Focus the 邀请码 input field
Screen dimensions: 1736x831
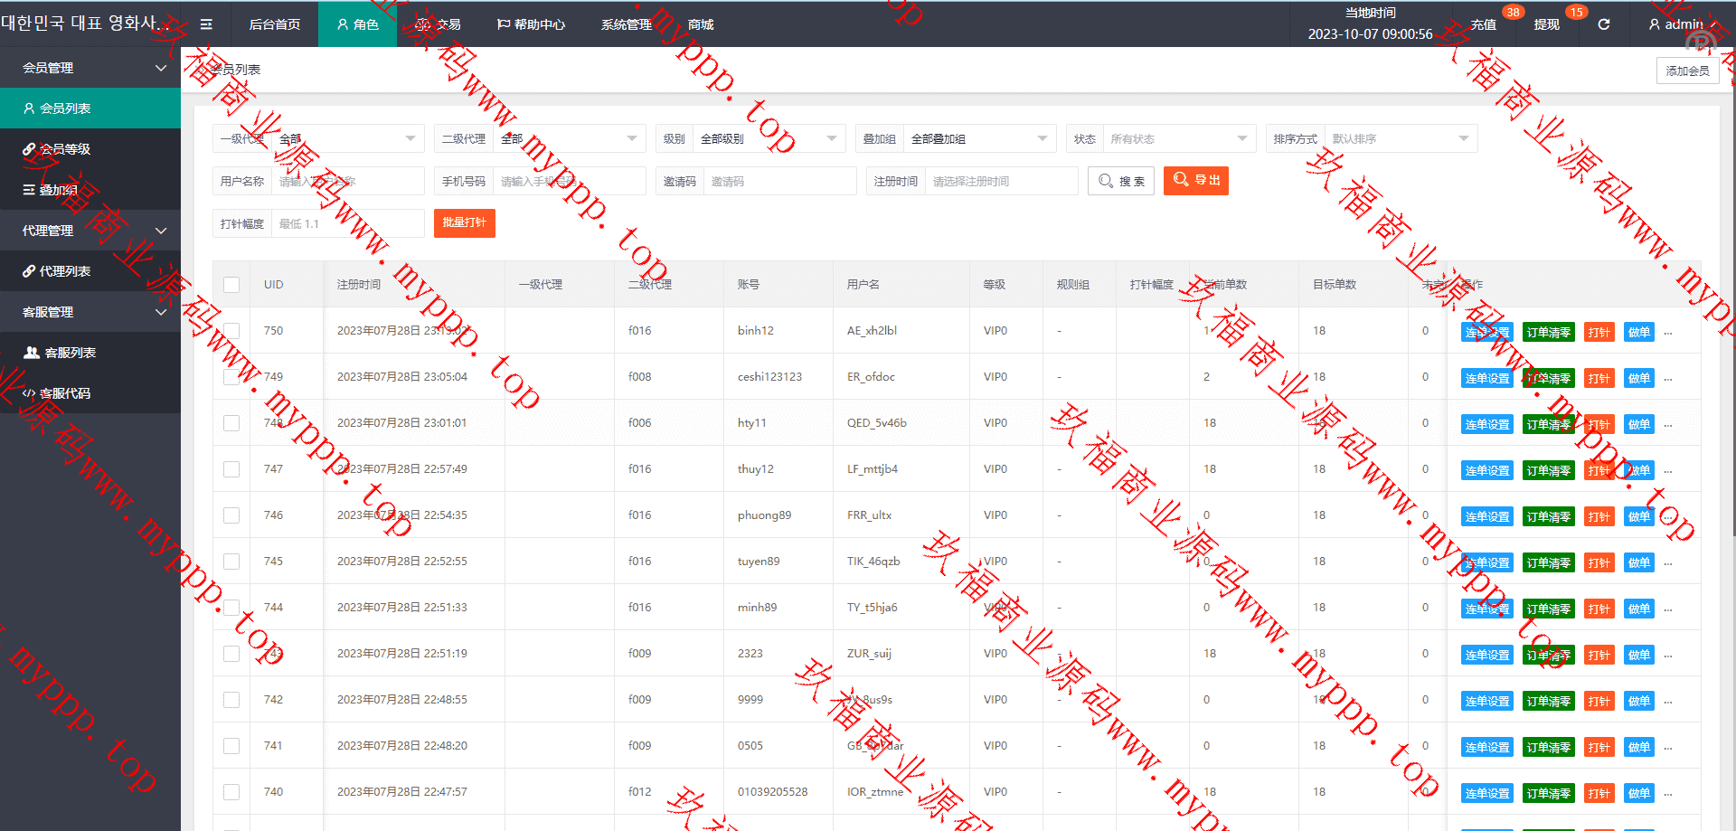[x=778, y=182]
